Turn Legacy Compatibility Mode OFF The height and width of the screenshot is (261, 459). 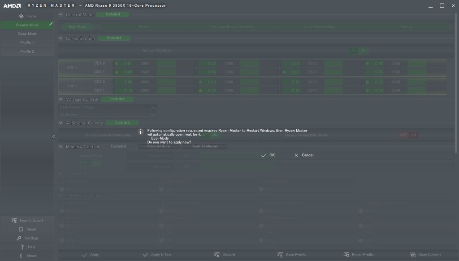point(403,135)
